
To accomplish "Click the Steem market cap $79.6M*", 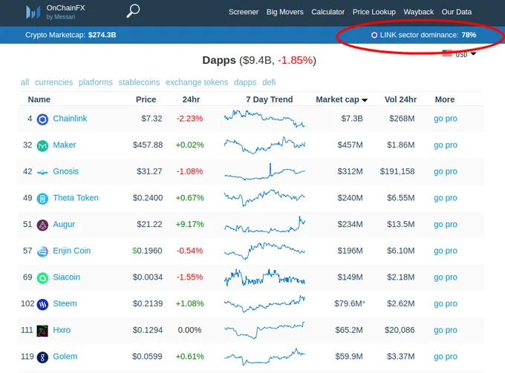I will tap(350, 303).
